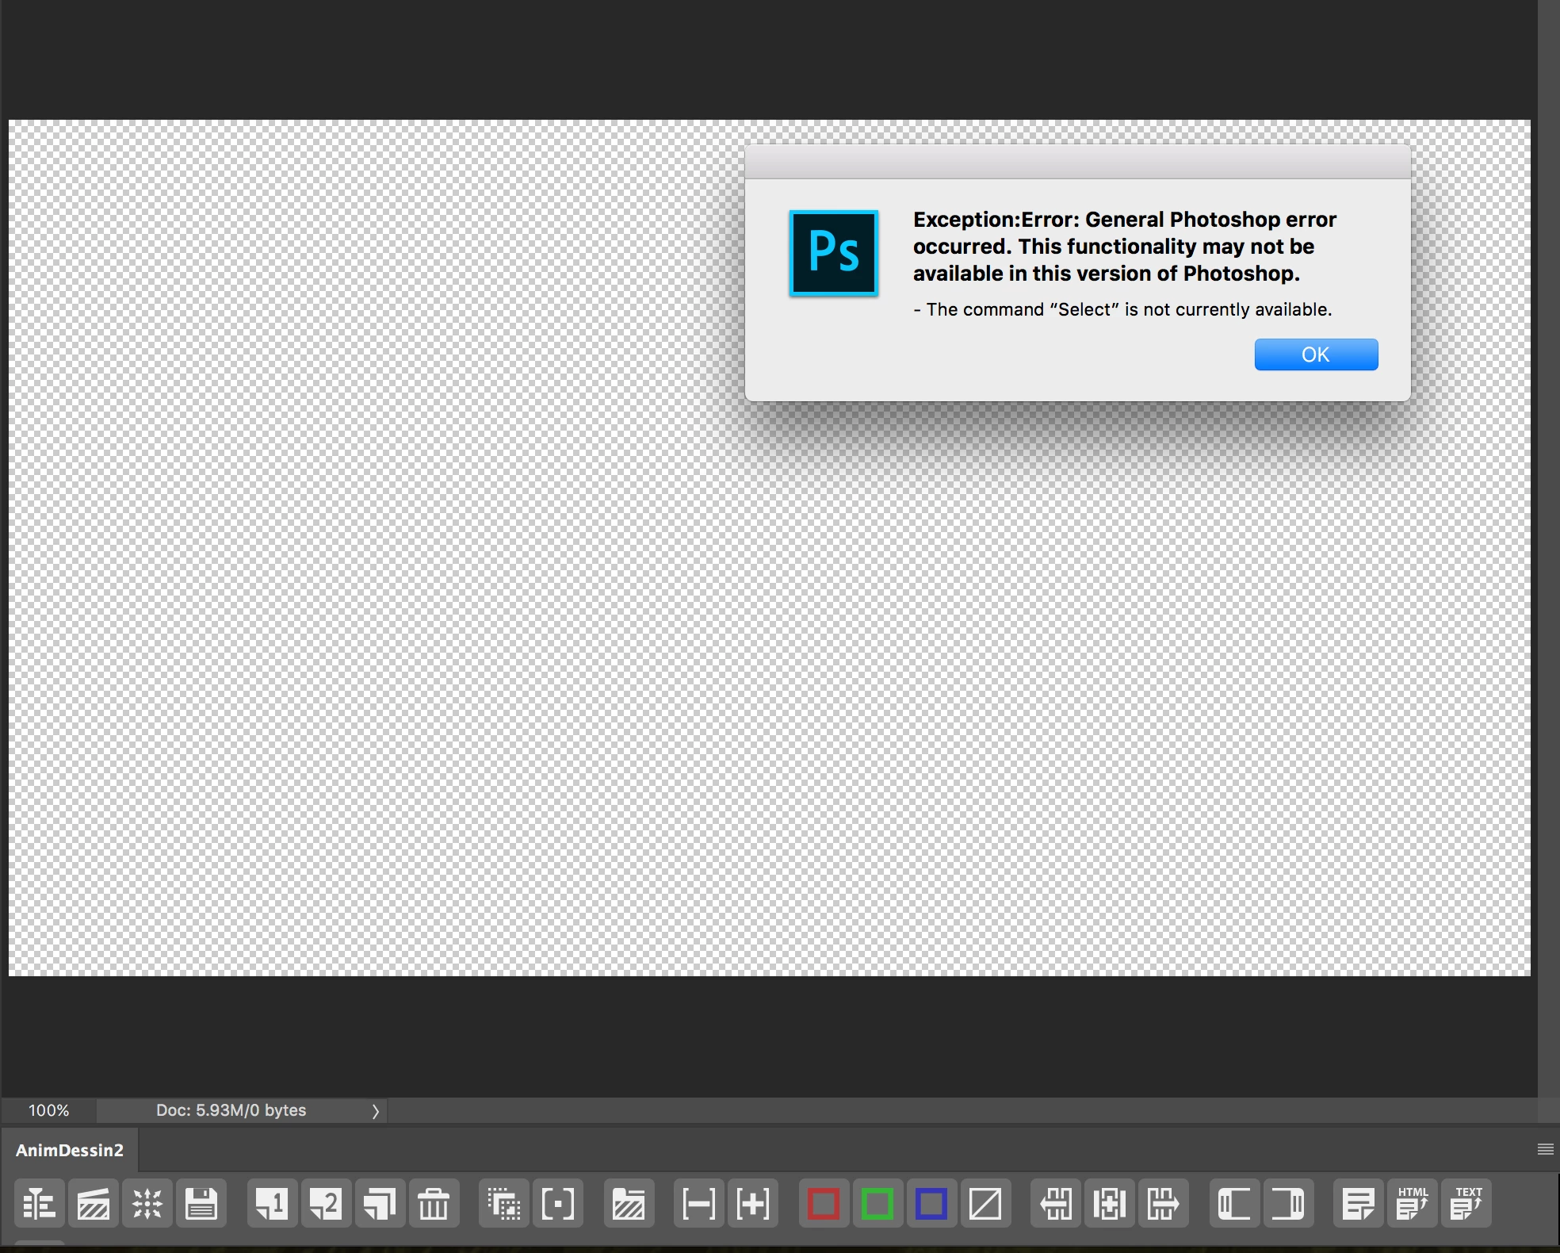The image size is (1560, 1253).
Task: Click the blue square color label
Action: pyautogui.click(x=931, y=1204)
